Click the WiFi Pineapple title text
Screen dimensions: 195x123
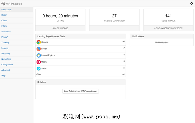[x=13, y=4]
